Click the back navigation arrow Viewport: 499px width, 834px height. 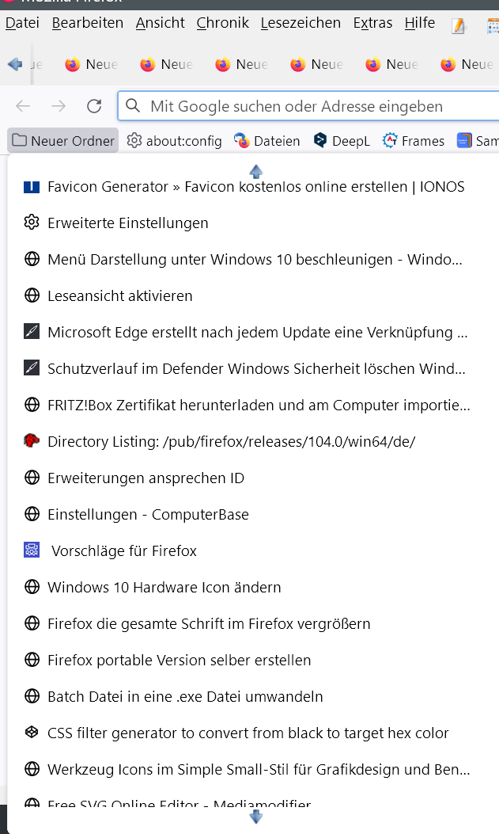pos(23,106)
